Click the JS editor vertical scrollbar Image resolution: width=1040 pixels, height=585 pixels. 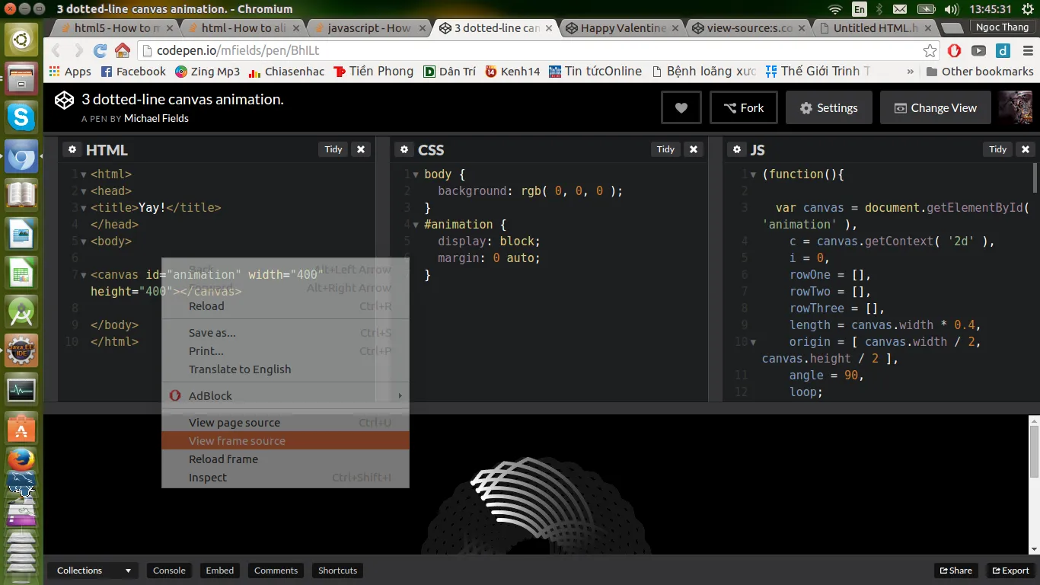[x=1035, y=177]
